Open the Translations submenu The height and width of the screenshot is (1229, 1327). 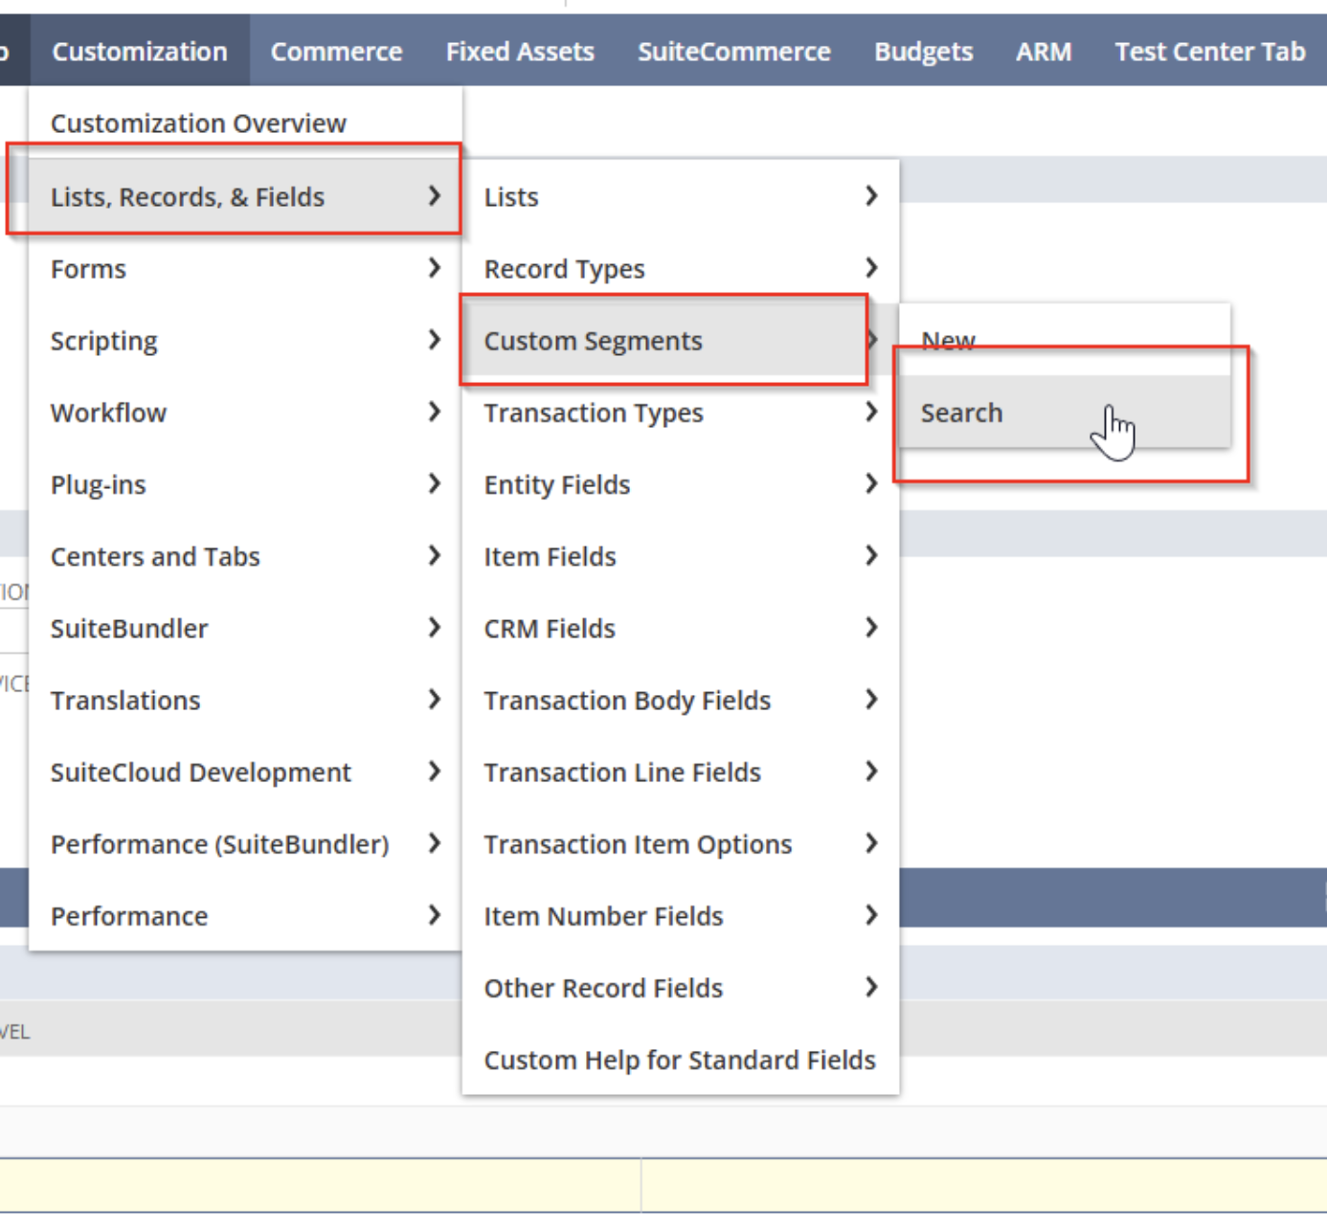pos(125,700)
